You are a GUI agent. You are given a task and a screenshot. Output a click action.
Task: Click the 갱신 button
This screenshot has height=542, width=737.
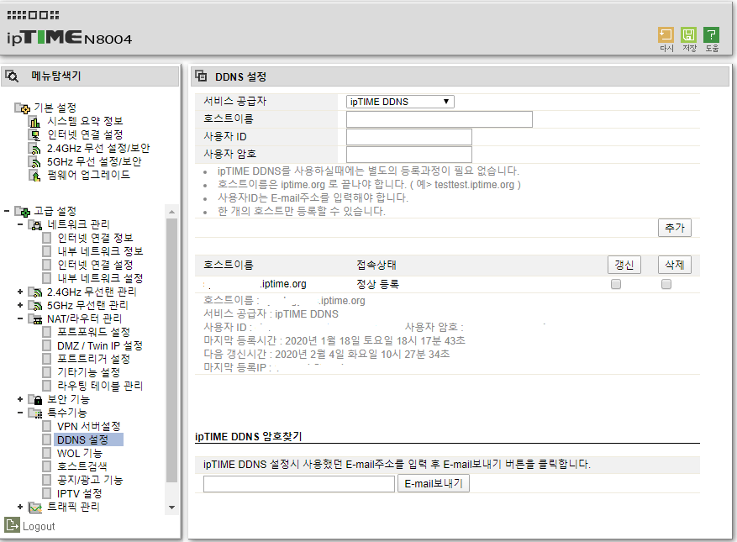[624, 266]
